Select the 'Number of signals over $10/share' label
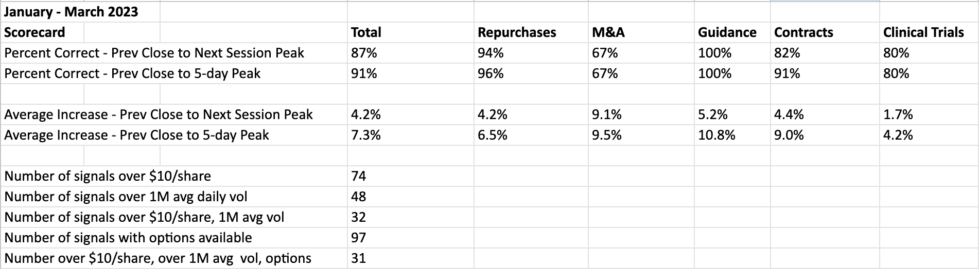 [x=108, y=176]
